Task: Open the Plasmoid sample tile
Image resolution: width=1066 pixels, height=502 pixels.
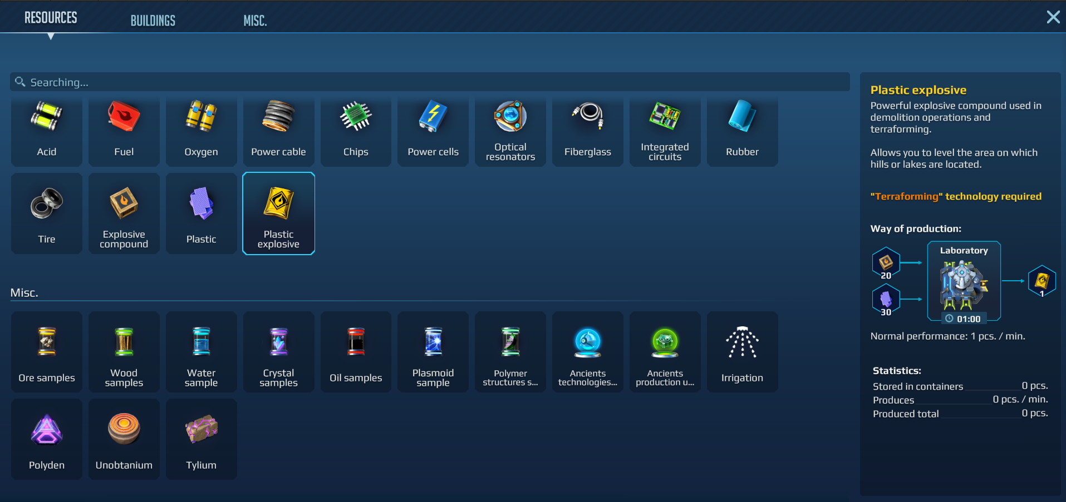Action: pyautogui.click(x=433, y=352)
